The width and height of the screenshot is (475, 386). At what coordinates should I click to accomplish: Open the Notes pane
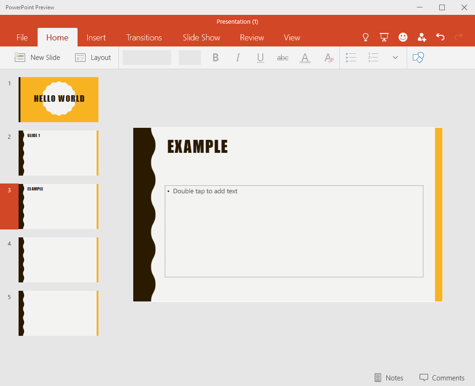[389, 378]
